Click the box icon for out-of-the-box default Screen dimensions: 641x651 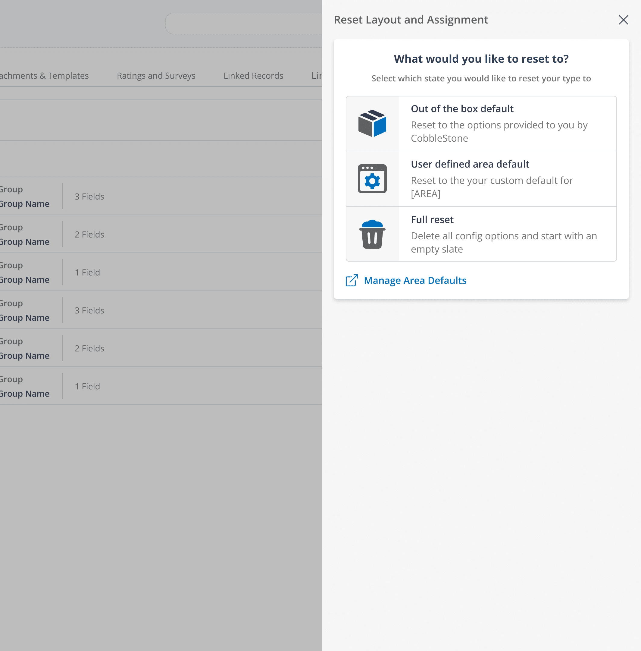coord(372,123)
